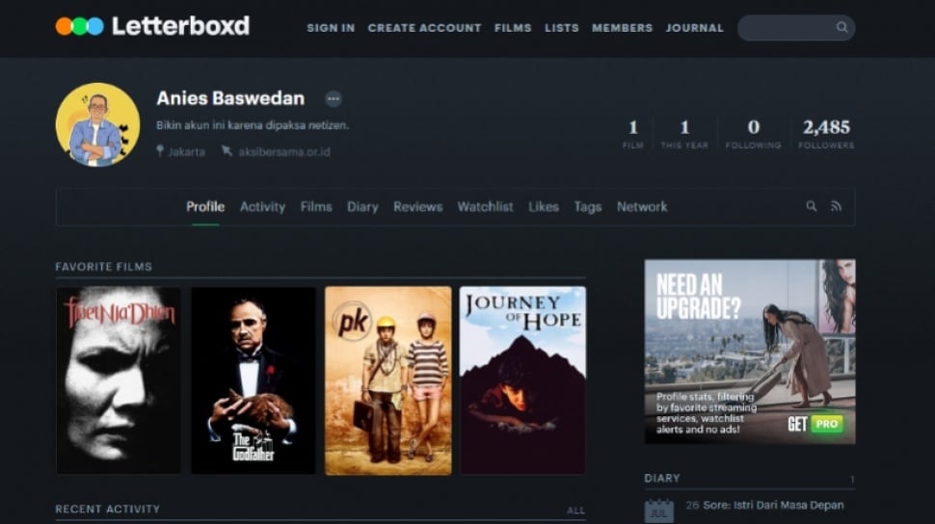Open Anies Baswedan's avatar picture
Screen dimensions: 935x524
click(x=97, y=124)
